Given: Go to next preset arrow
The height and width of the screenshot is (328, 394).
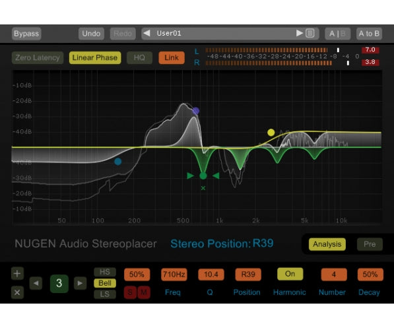Looking at the screenshot, I should pos(299,33).
